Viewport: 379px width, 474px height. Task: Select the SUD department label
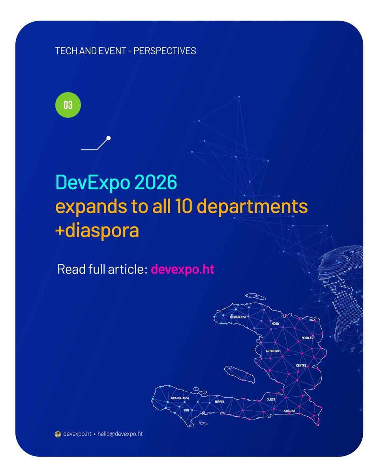[186, 410]
